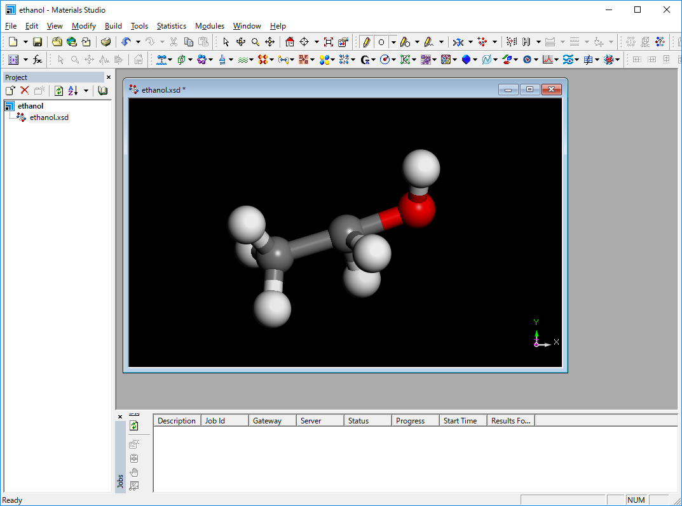Toggle the Fit to View icon
This screenshot has height=506, width=682.
(328, 42)
